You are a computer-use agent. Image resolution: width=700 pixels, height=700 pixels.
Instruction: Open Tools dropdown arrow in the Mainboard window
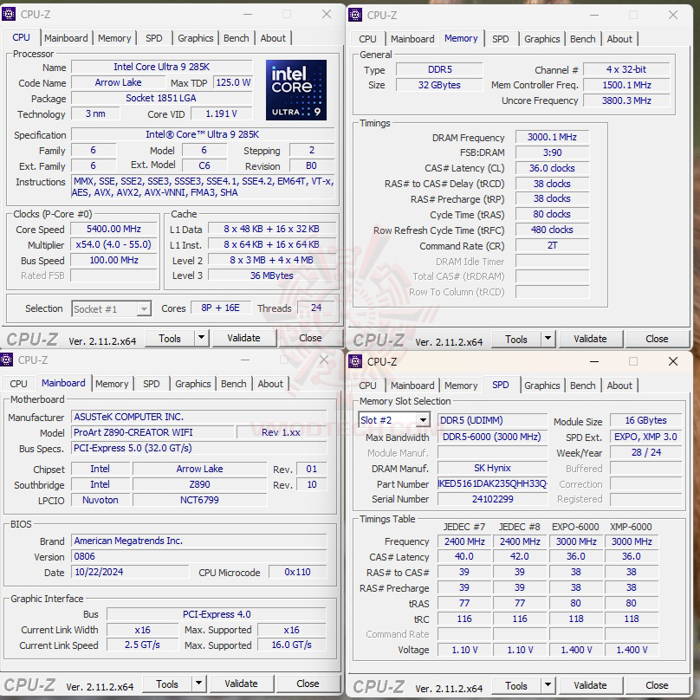pos(198,684)
